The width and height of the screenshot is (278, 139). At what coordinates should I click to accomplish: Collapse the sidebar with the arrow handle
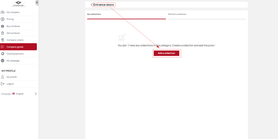click(37, 3)
